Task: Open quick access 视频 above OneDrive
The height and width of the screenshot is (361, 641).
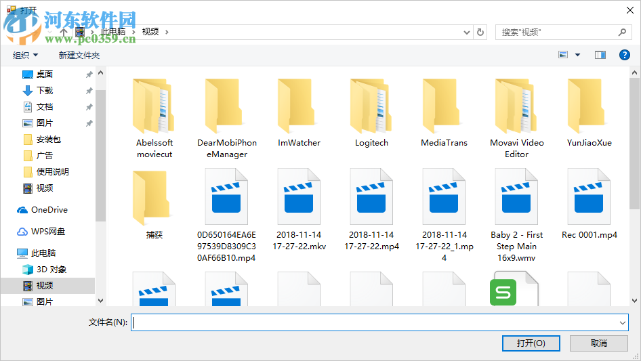Action: pos(45,188)
